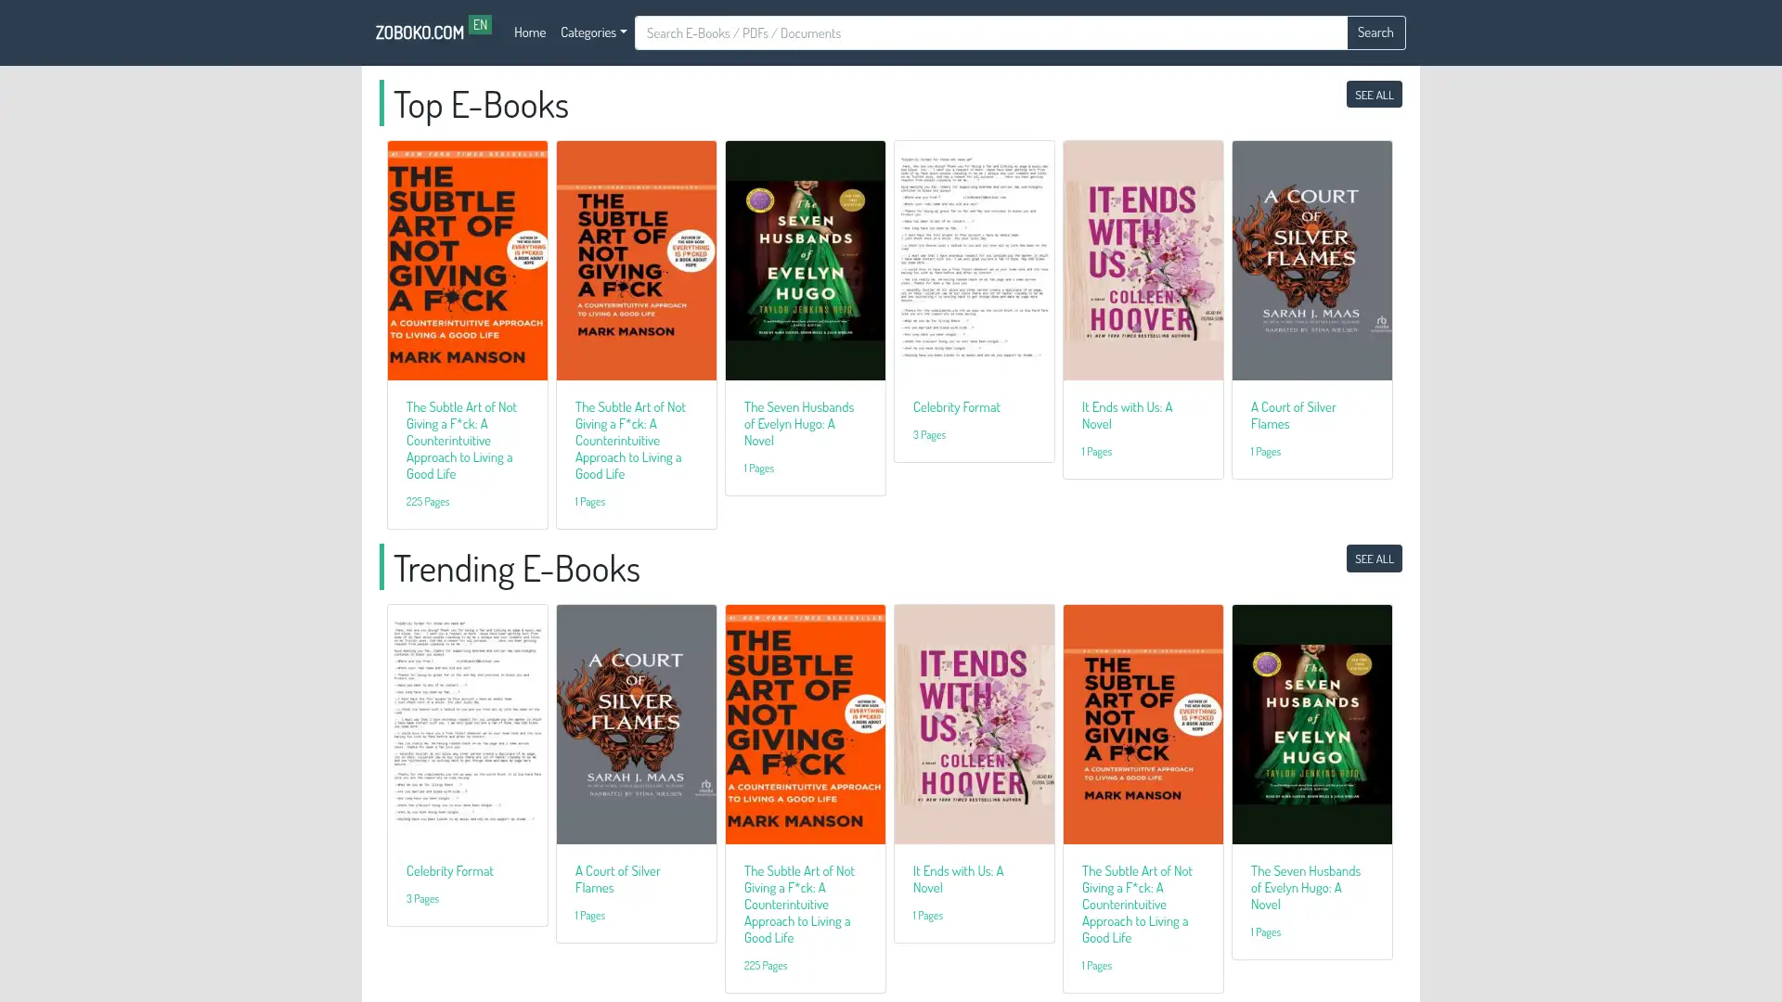Click the ZOBOKO.COM logo

coord(419,32)
